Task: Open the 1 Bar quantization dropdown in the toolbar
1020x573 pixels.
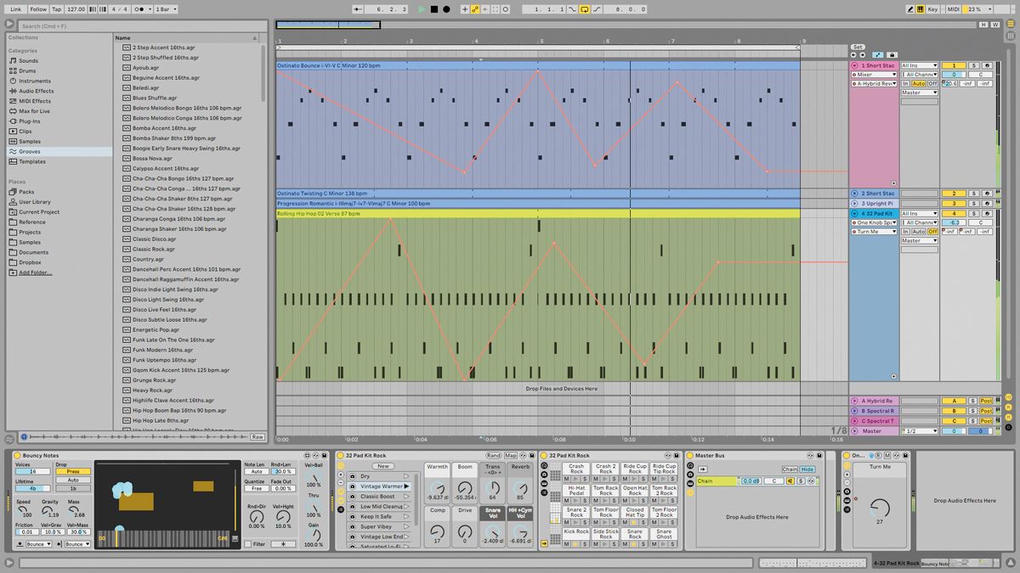Action: [164, 8]
